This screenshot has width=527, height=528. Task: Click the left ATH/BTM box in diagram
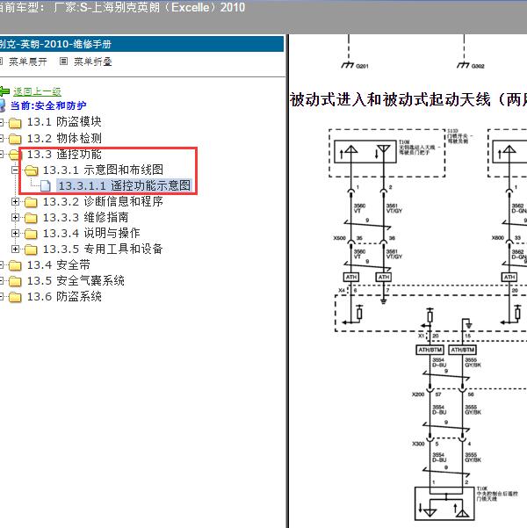point(430,350)
